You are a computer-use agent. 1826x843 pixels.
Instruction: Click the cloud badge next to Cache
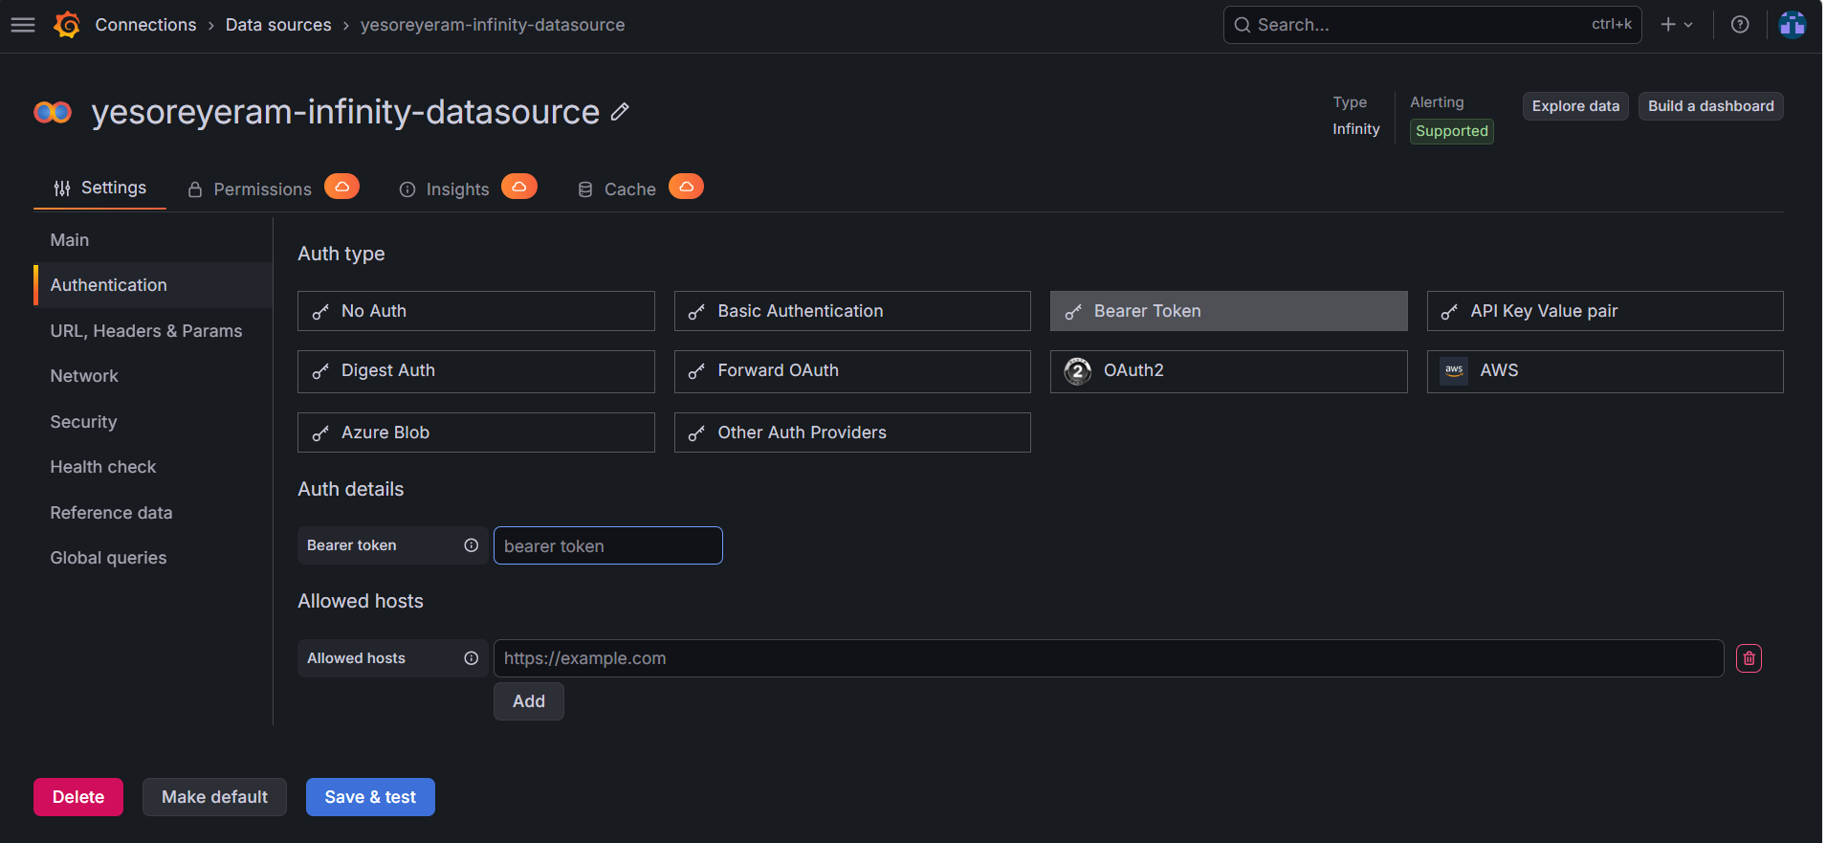[686, 187]
